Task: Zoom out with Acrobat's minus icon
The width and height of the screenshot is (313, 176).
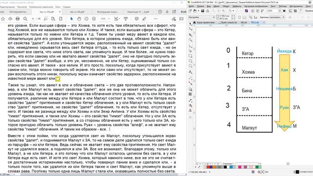Action: pyautogui.click(x=87, y=19)
